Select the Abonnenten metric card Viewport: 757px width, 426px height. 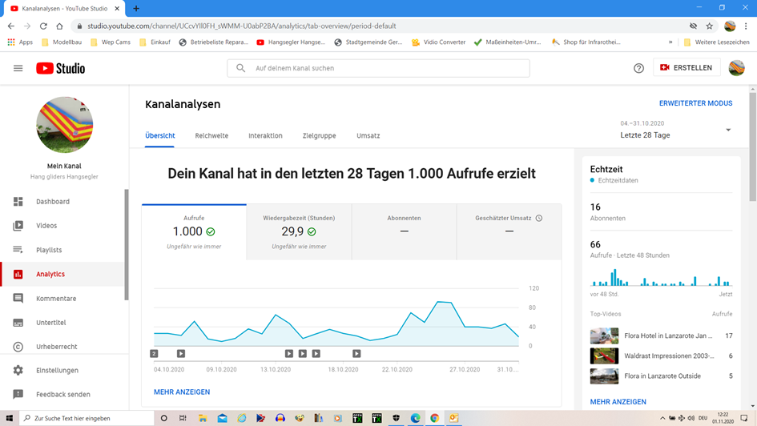tap(404, 231)
